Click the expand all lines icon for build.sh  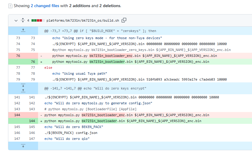point(23,20)
